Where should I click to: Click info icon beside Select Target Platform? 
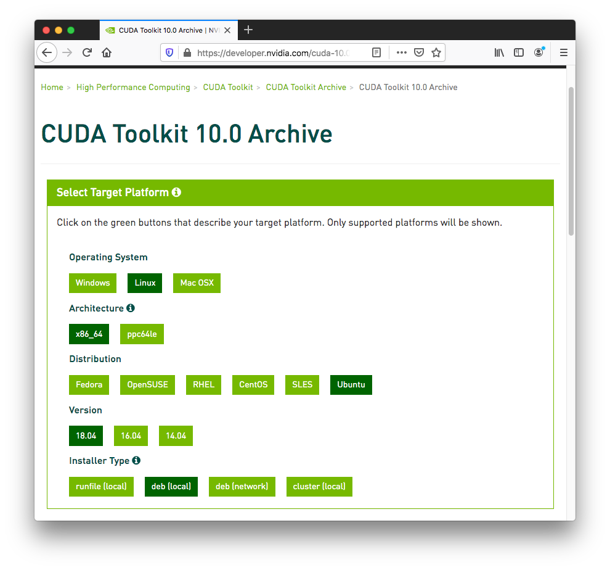coord(176,192)
